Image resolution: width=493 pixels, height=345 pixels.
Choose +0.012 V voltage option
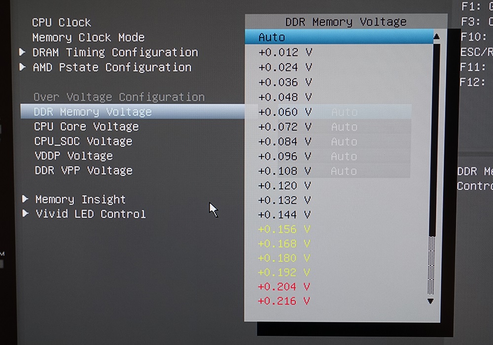[x=285, y=52]
